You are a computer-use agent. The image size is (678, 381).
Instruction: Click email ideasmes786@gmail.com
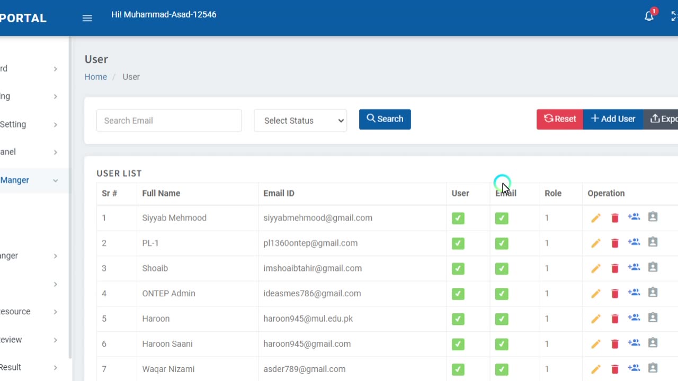click(x=312, y=294)
